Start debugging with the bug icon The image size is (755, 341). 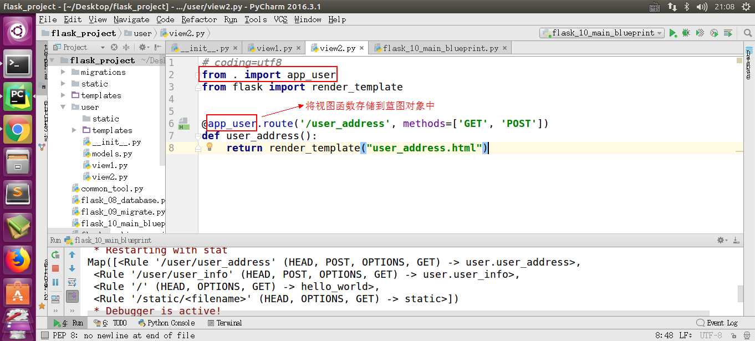click(x=686, y=33)
